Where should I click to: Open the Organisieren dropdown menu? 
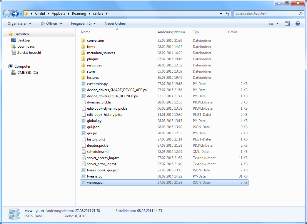pyautogui.click(x=19, y=24)
